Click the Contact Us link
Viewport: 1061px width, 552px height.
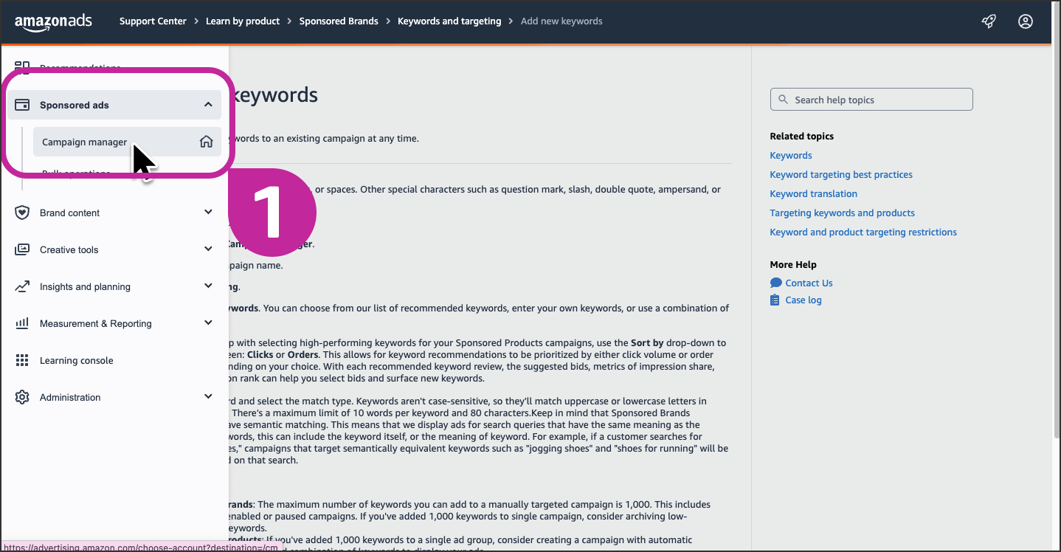(x=809, y=283)
